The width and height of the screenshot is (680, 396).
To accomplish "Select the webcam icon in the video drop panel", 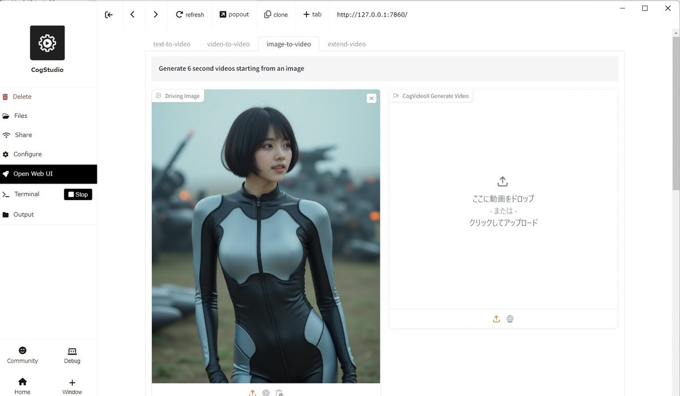I will (x=509, y=318).
